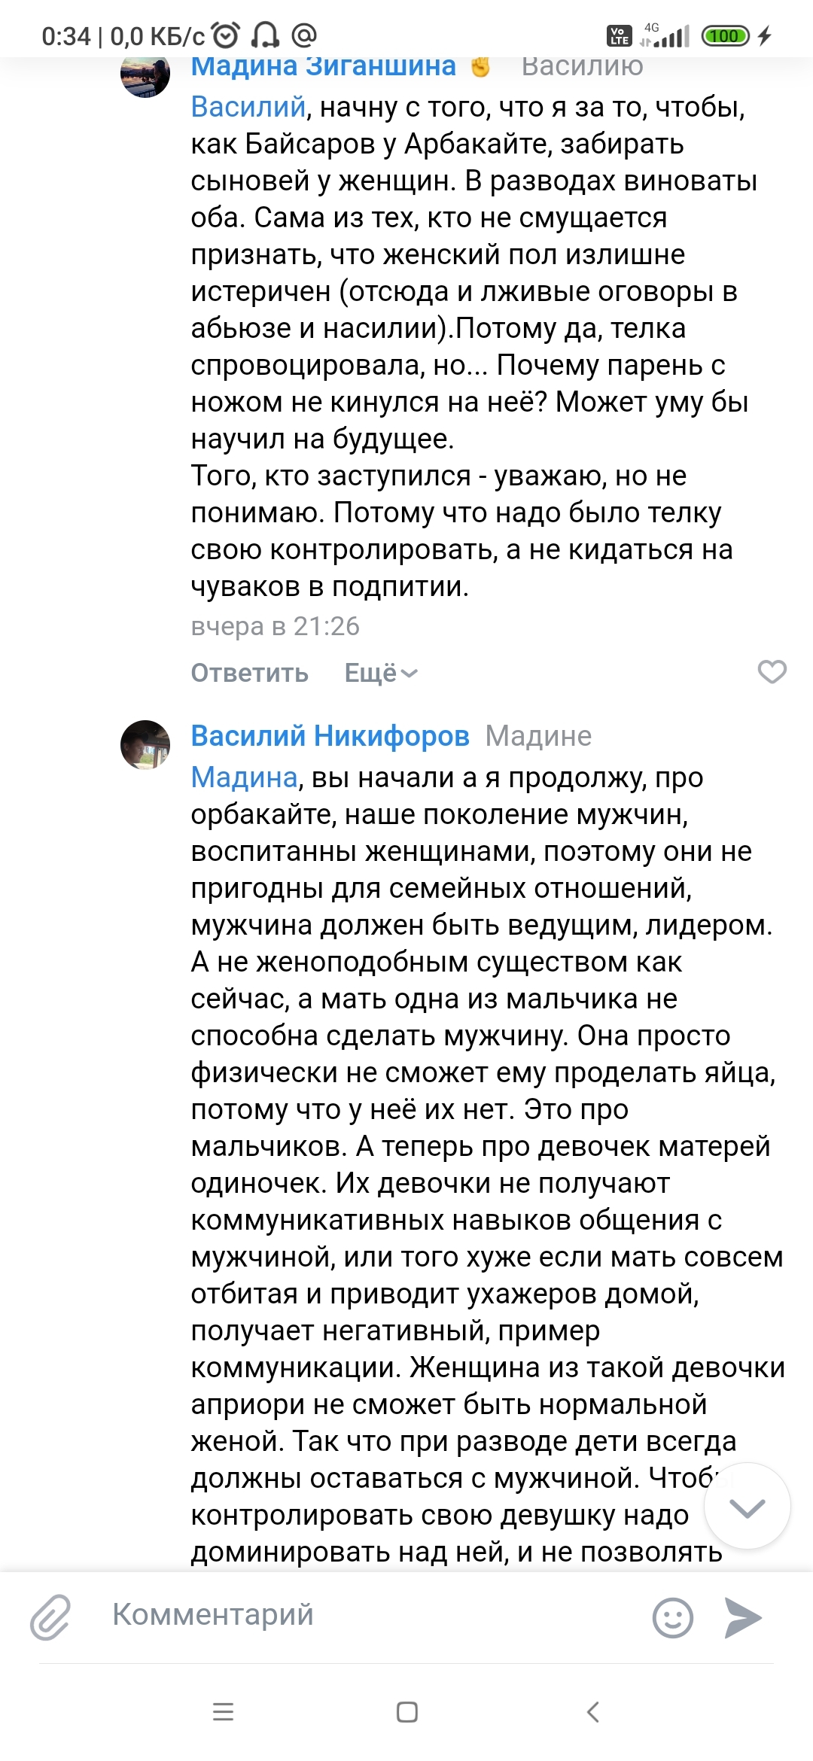This screenshot has height=1761, width=813.
Task: Go back with the navigation arrow
Action: tap(592, 1712)
